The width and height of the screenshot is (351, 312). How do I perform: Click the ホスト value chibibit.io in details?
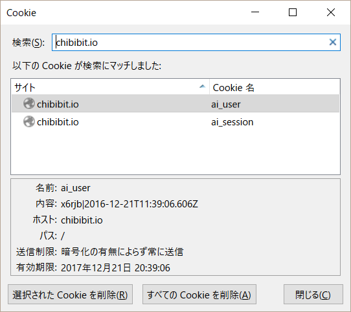pyautogui.click(x=82, y=220)
